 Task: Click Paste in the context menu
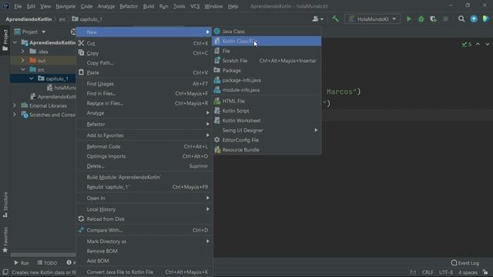tap(144, 72)
